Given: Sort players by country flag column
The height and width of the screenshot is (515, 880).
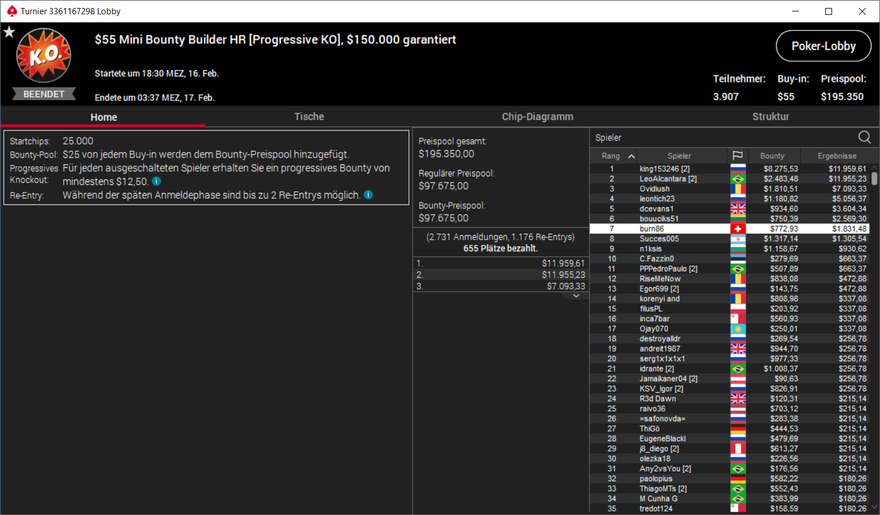Looking at the screenshot, I should click(737, 155).
